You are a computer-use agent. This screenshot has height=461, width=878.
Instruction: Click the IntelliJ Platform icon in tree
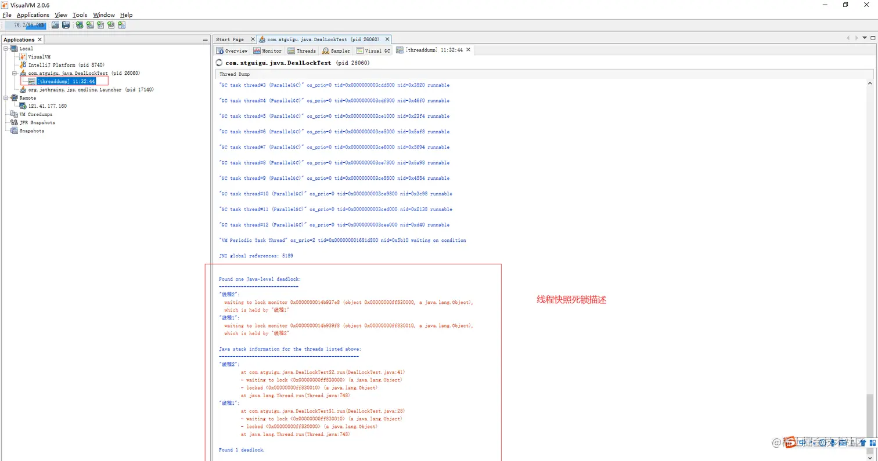point(23,65)
